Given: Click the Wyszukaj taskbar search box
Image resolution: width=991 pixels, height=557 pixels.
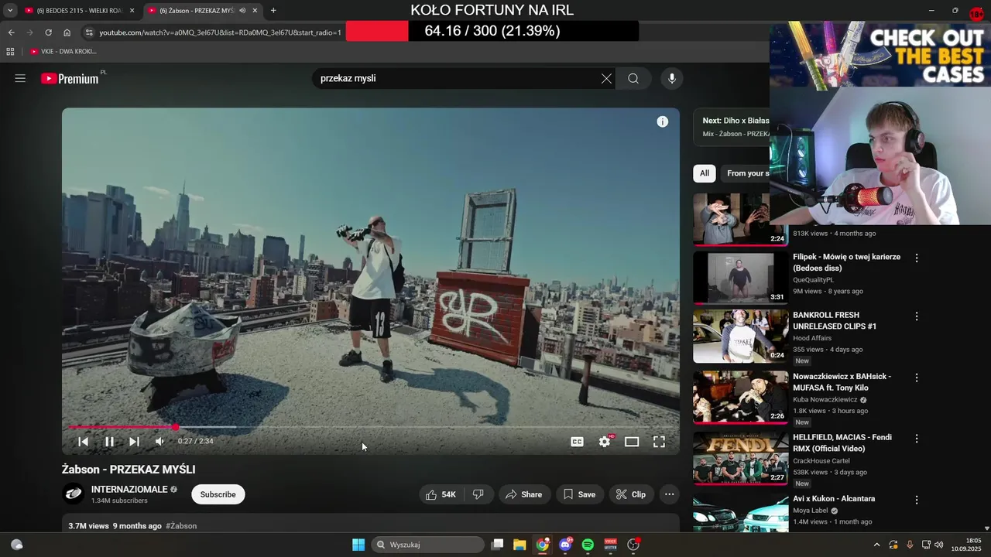Looking at the screenshot, I should (x=427, y=545).
